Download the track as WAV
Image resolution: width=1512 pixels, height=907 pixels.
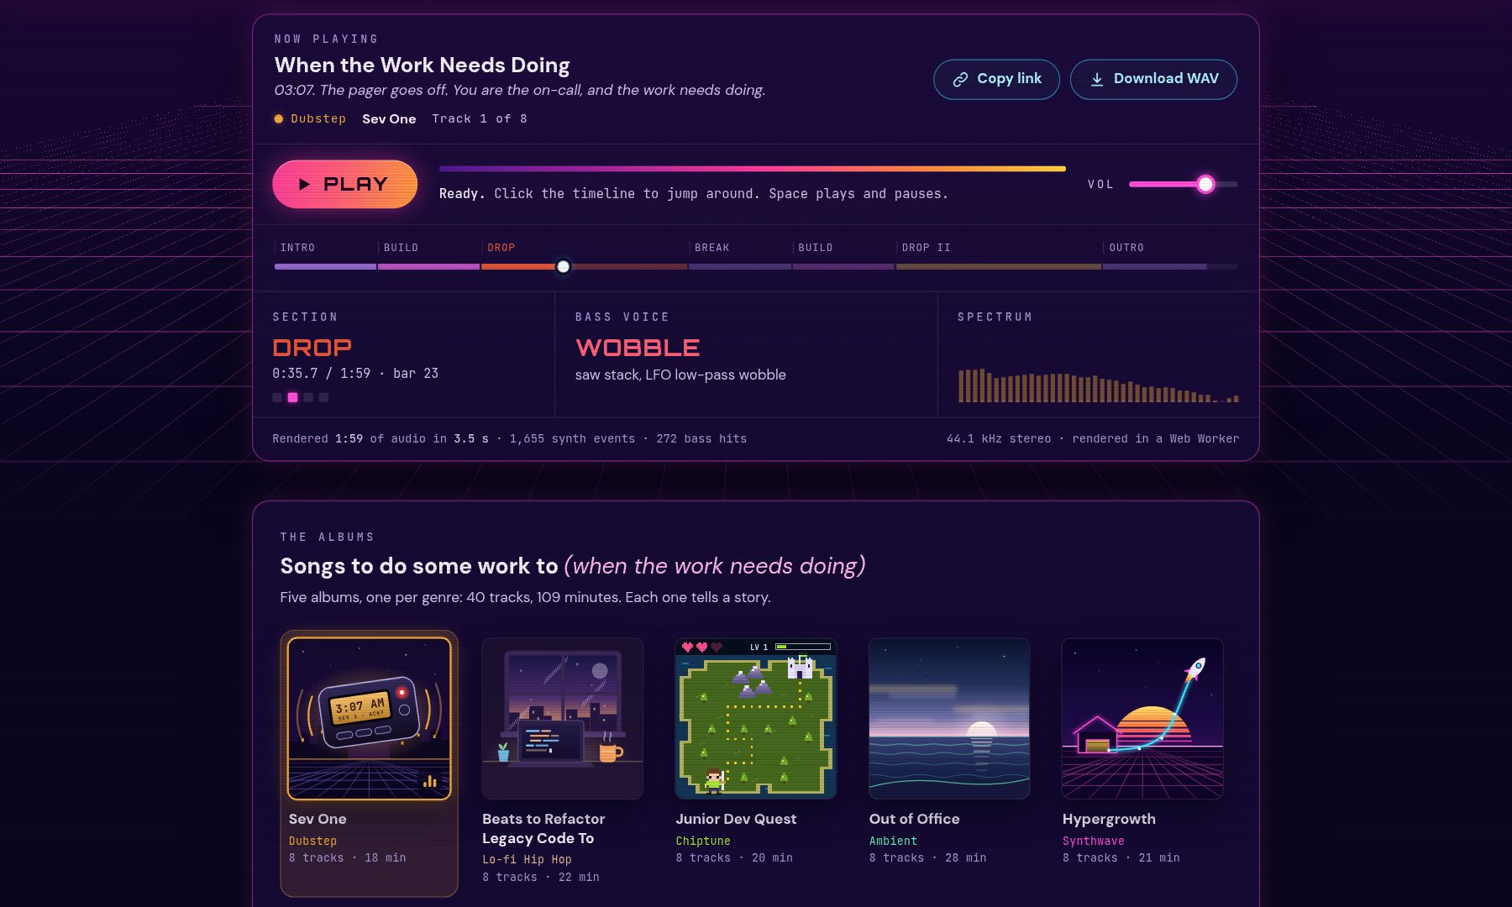pyautogui.click(x=1153, y=79)
